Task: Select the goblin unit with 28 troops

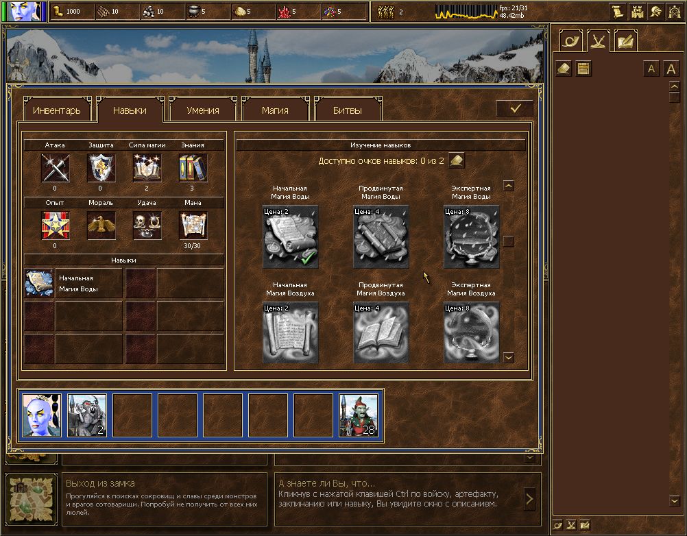Action: [x=359, y=415]
